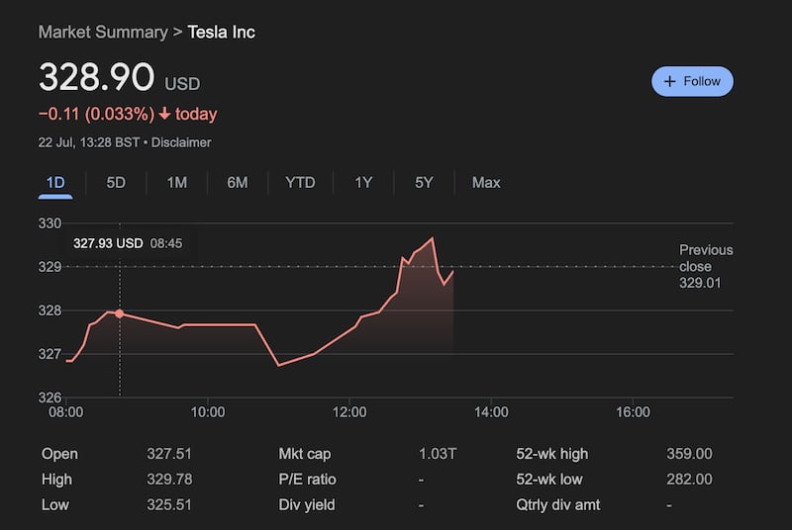Click the Low value 325.51

coord(169,505)
